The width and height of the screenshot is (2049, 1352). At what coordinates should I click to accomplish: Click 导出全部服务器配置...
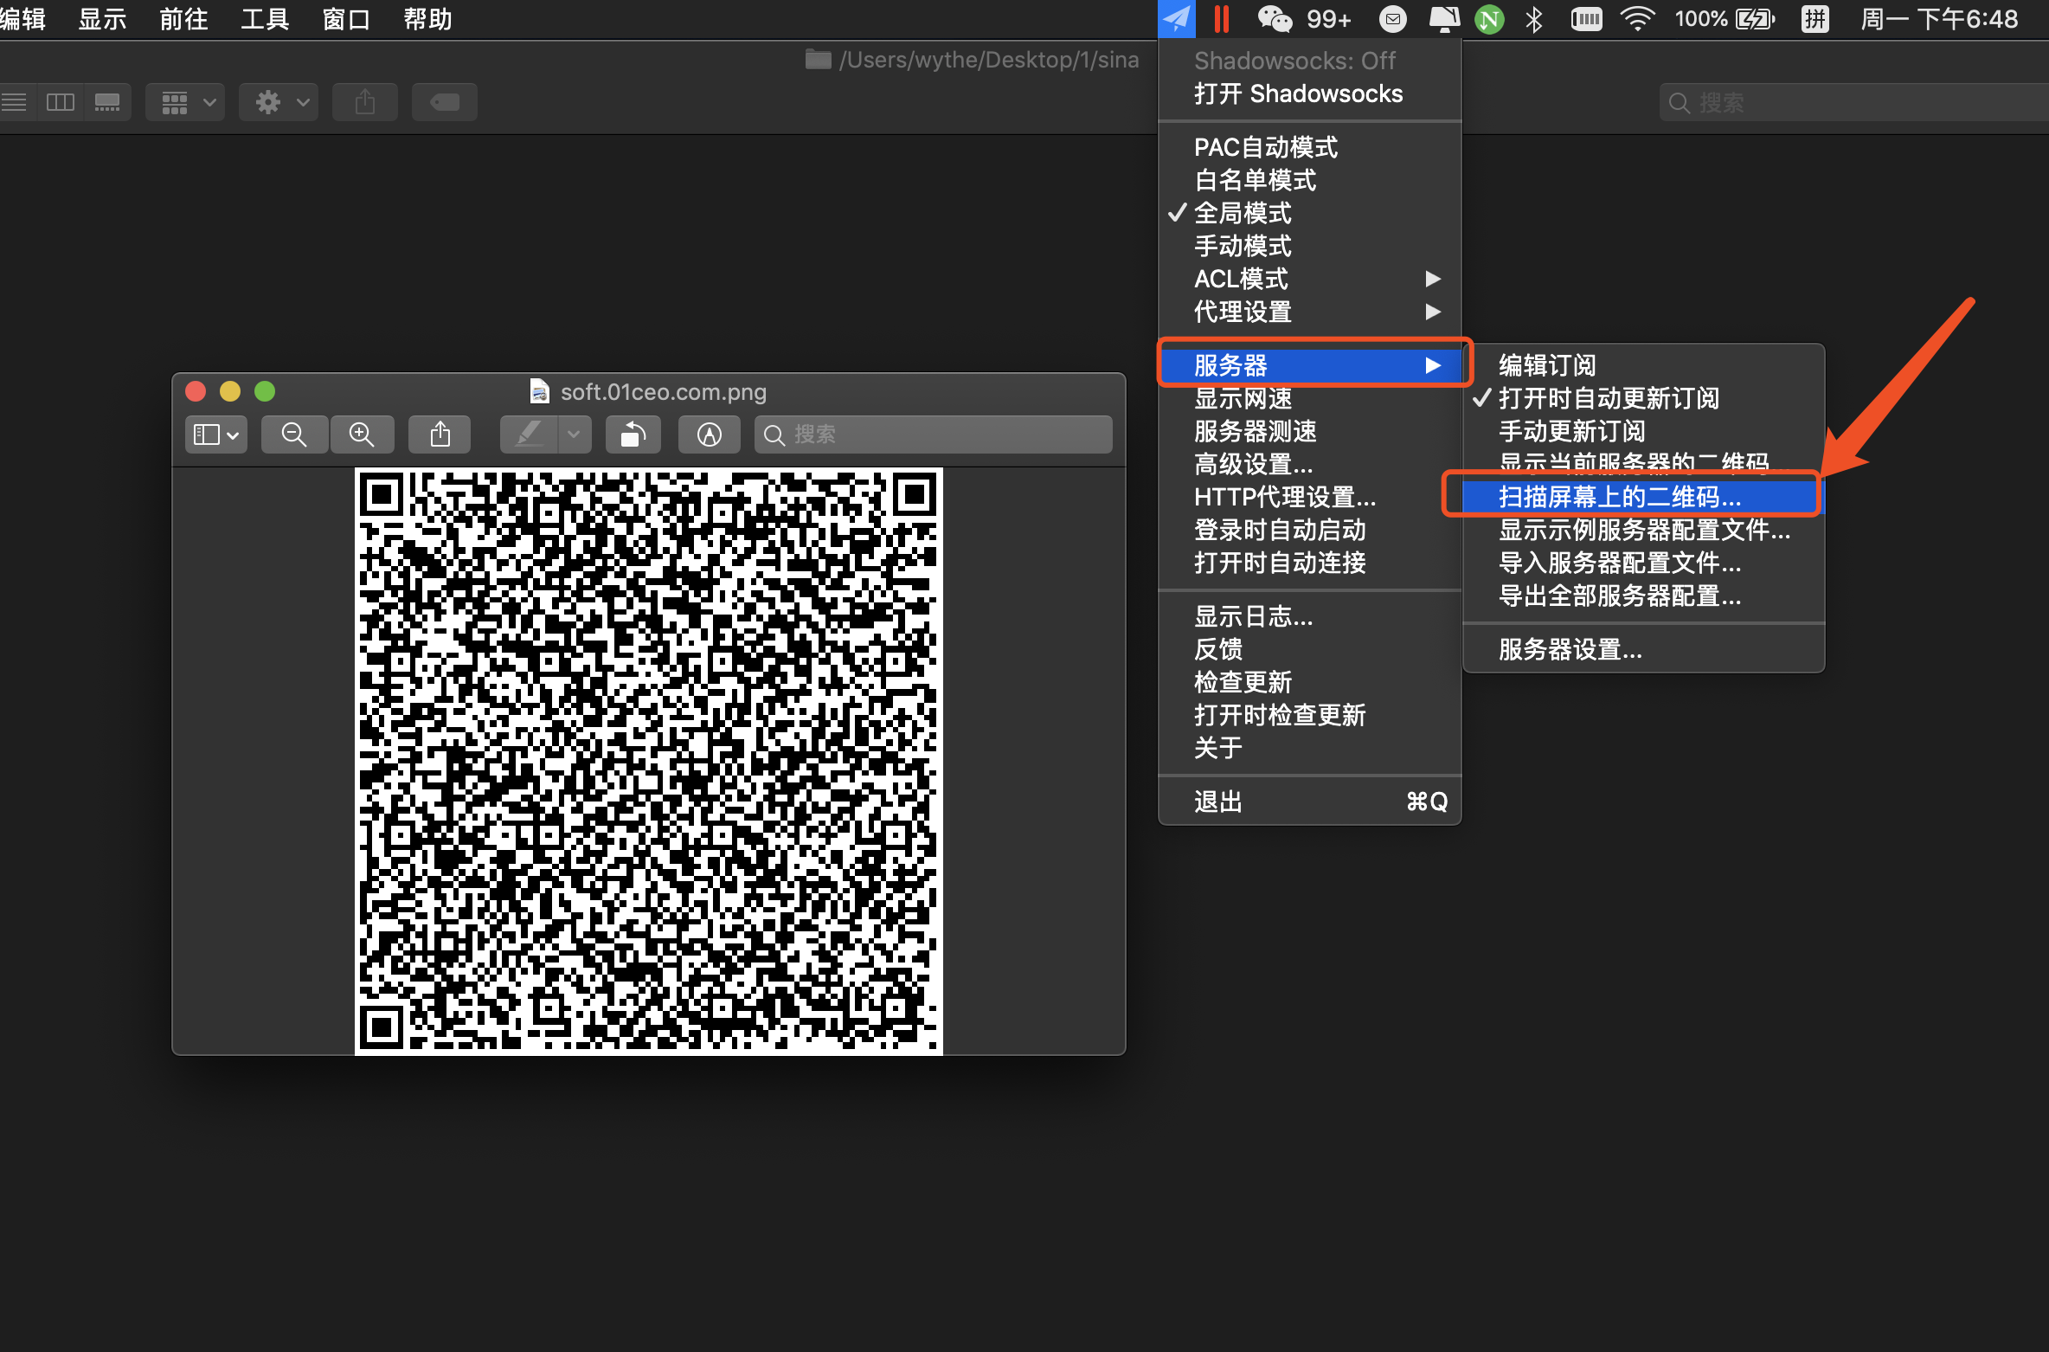[1644, 596]
